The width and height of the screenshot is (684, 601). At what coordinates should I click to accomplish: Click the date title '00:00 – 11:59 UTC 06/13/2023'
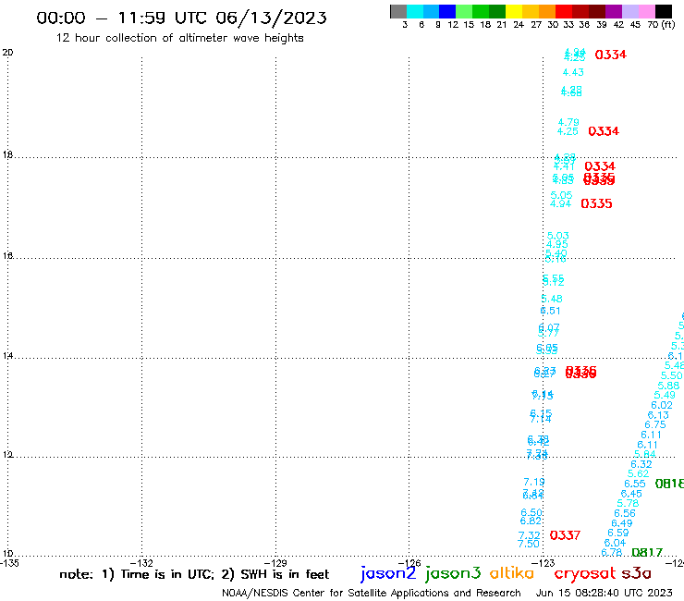click(x=181, y=18)
